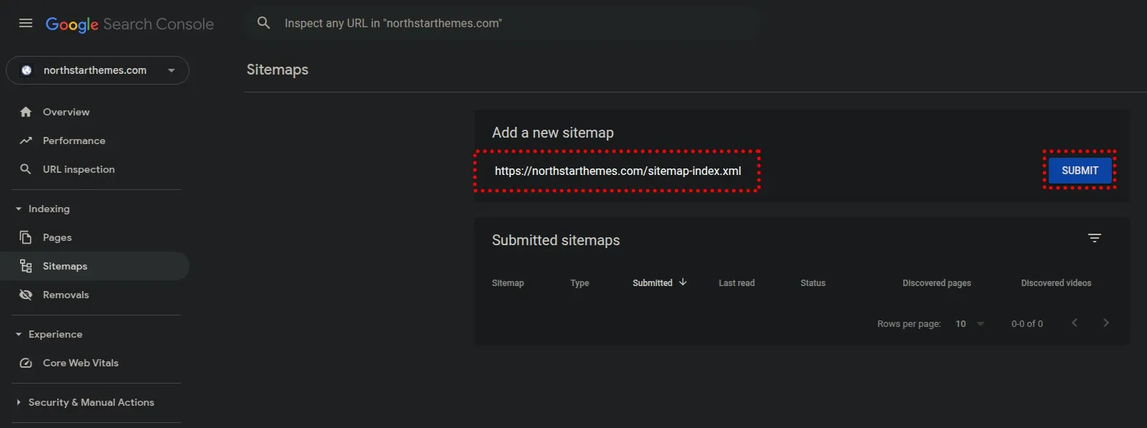Click the Removals crossed-eye icon
The width and height of the screenshot is (1147, 428).
tap(26, 295)
